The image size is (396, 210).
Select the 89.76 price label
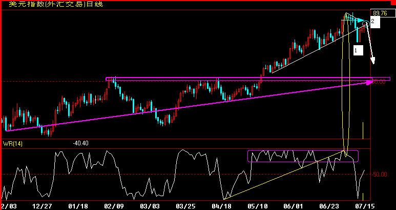(x=380, y=13)
